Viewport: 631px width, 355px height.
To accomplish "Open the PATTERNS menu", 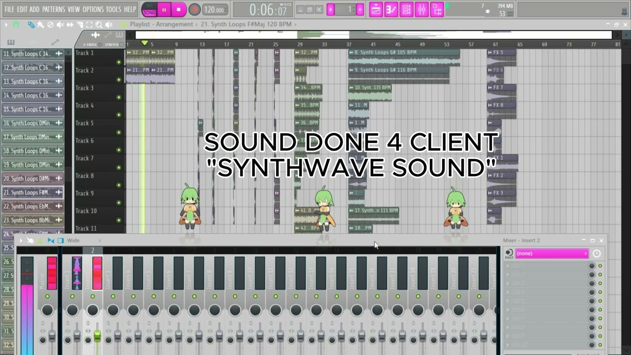I will [54, 9].
